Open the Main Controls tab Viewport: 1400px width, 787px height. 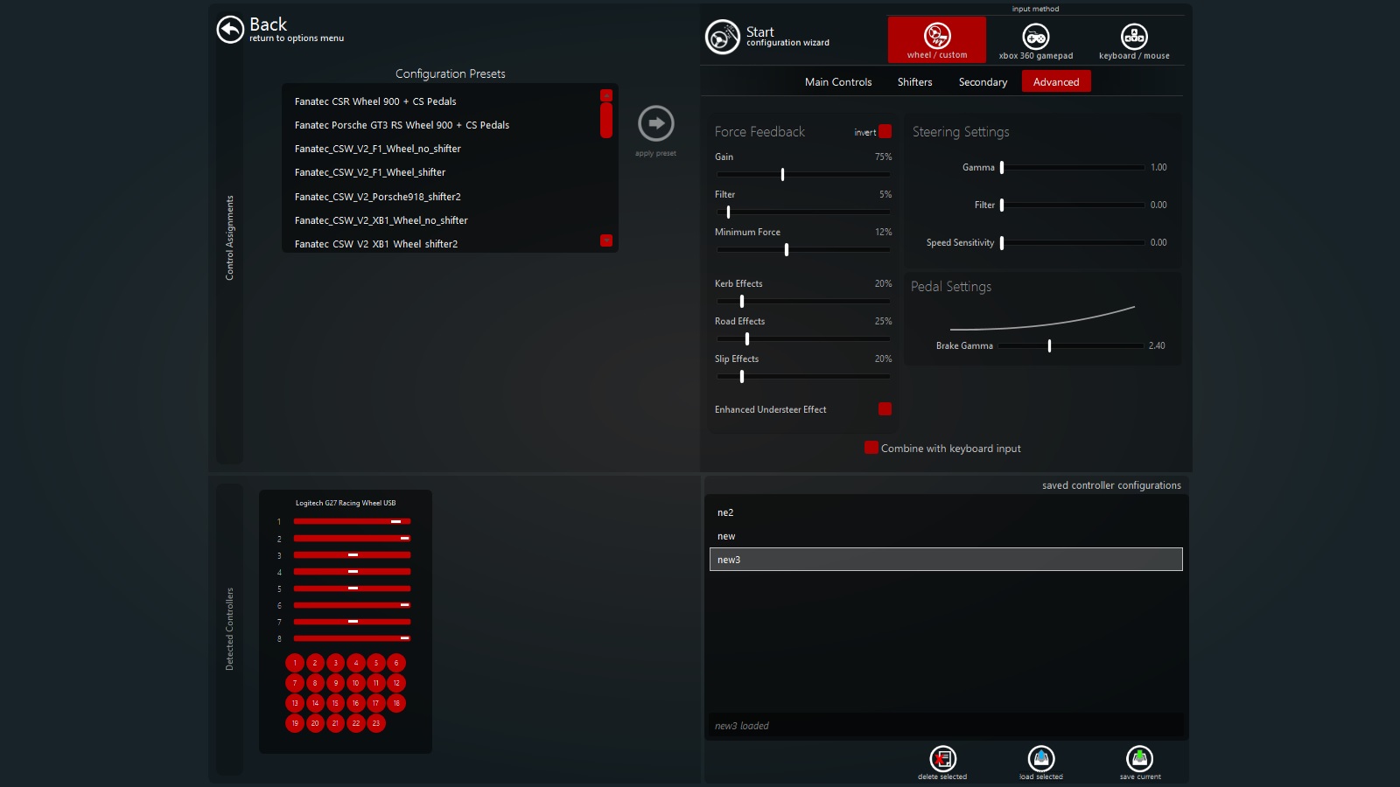tap(838, 82)
